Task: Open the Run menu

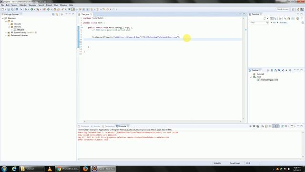Action: [56, 5]
